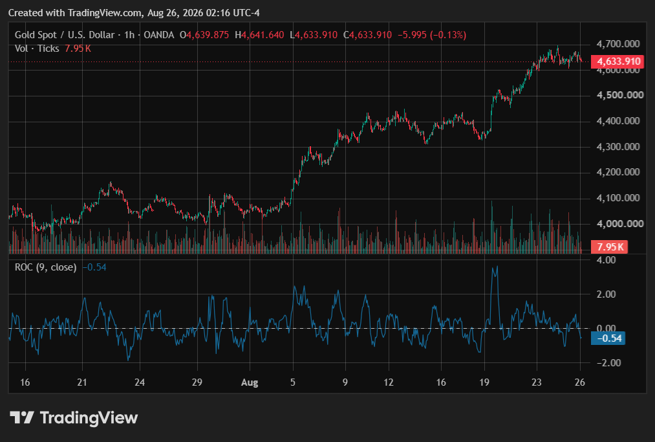Click the Aug label on time axis

tap(250, 382)
